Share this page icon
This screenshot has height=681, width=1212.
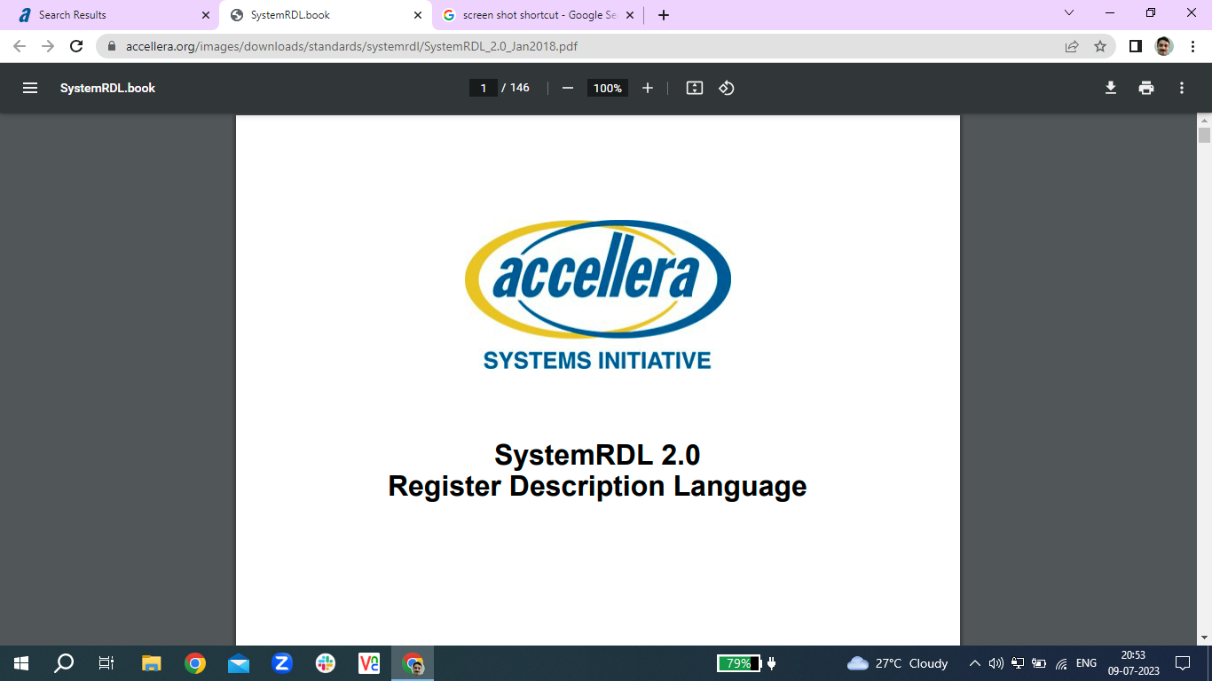tap(1072, 46)
